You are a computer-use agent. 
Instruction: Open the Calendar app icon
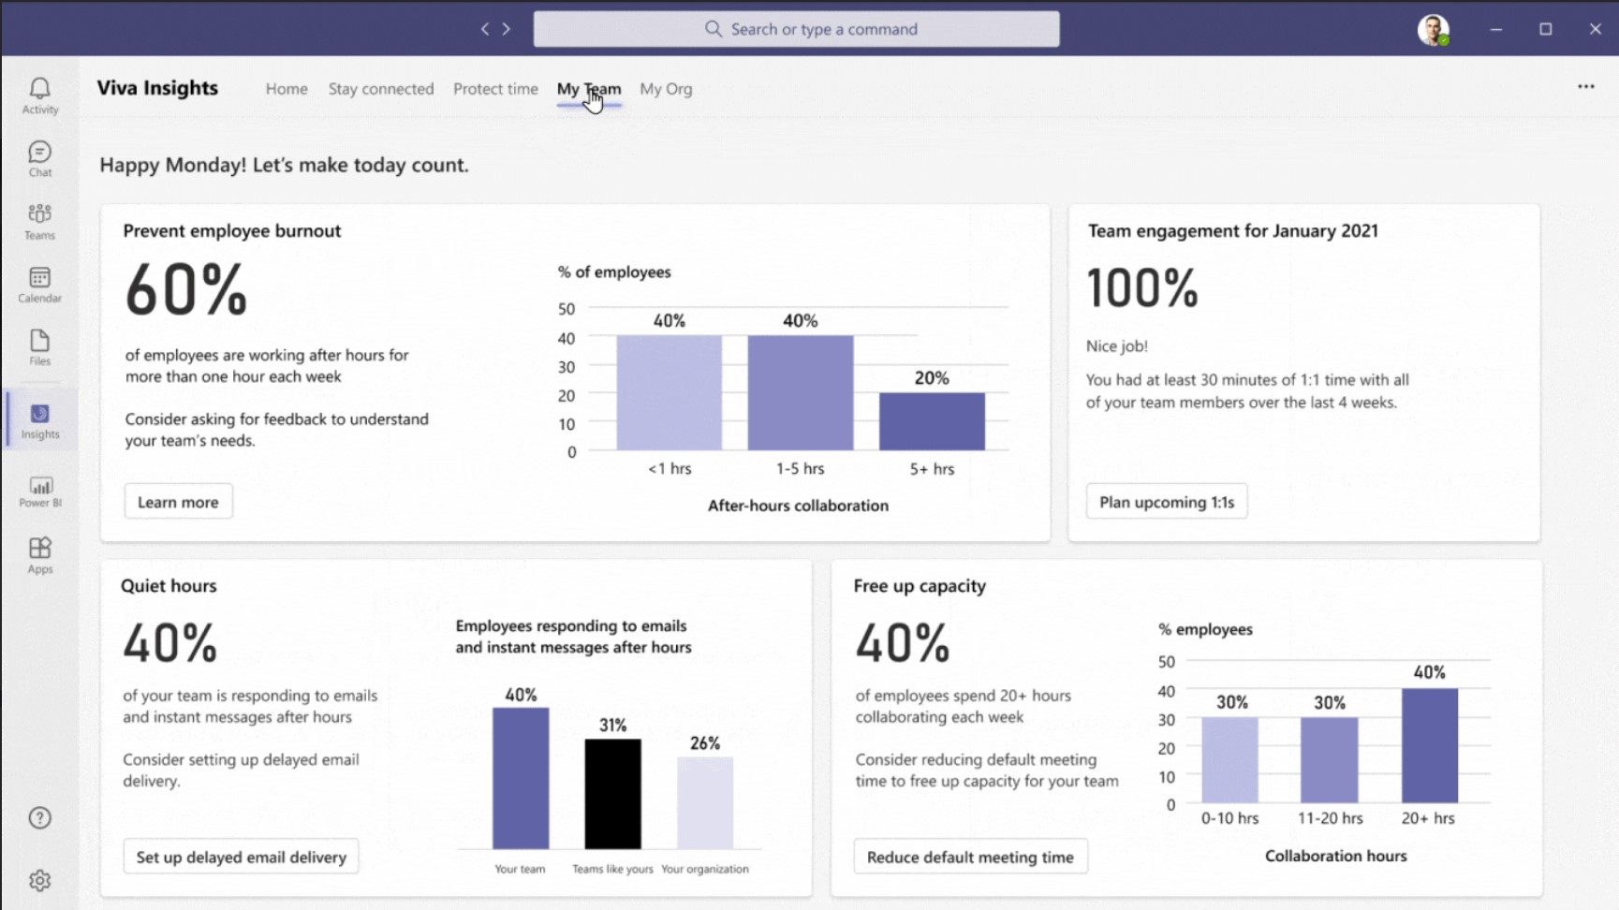pos(39,285)
